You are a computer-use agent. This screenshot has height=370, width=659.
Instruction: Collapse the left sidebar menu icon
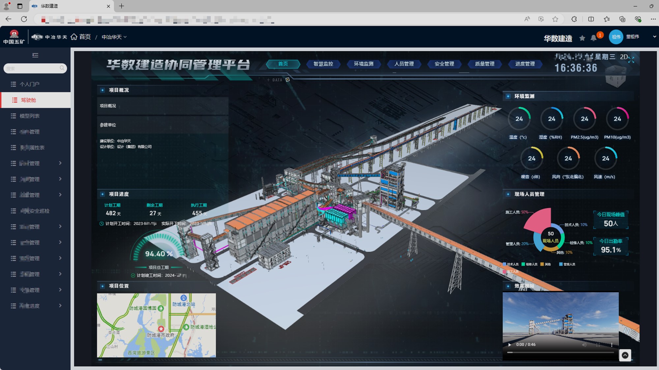(x=35, y=55)
